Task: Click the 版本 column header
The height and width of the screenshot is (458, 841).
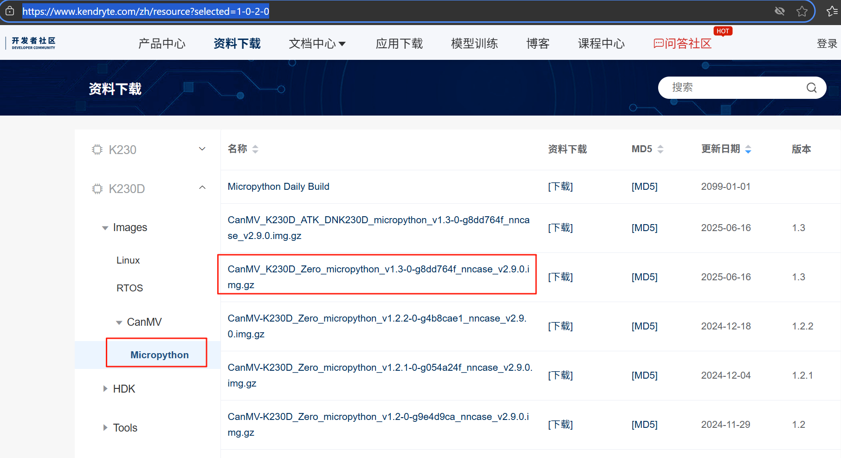Action: (802, 149)
